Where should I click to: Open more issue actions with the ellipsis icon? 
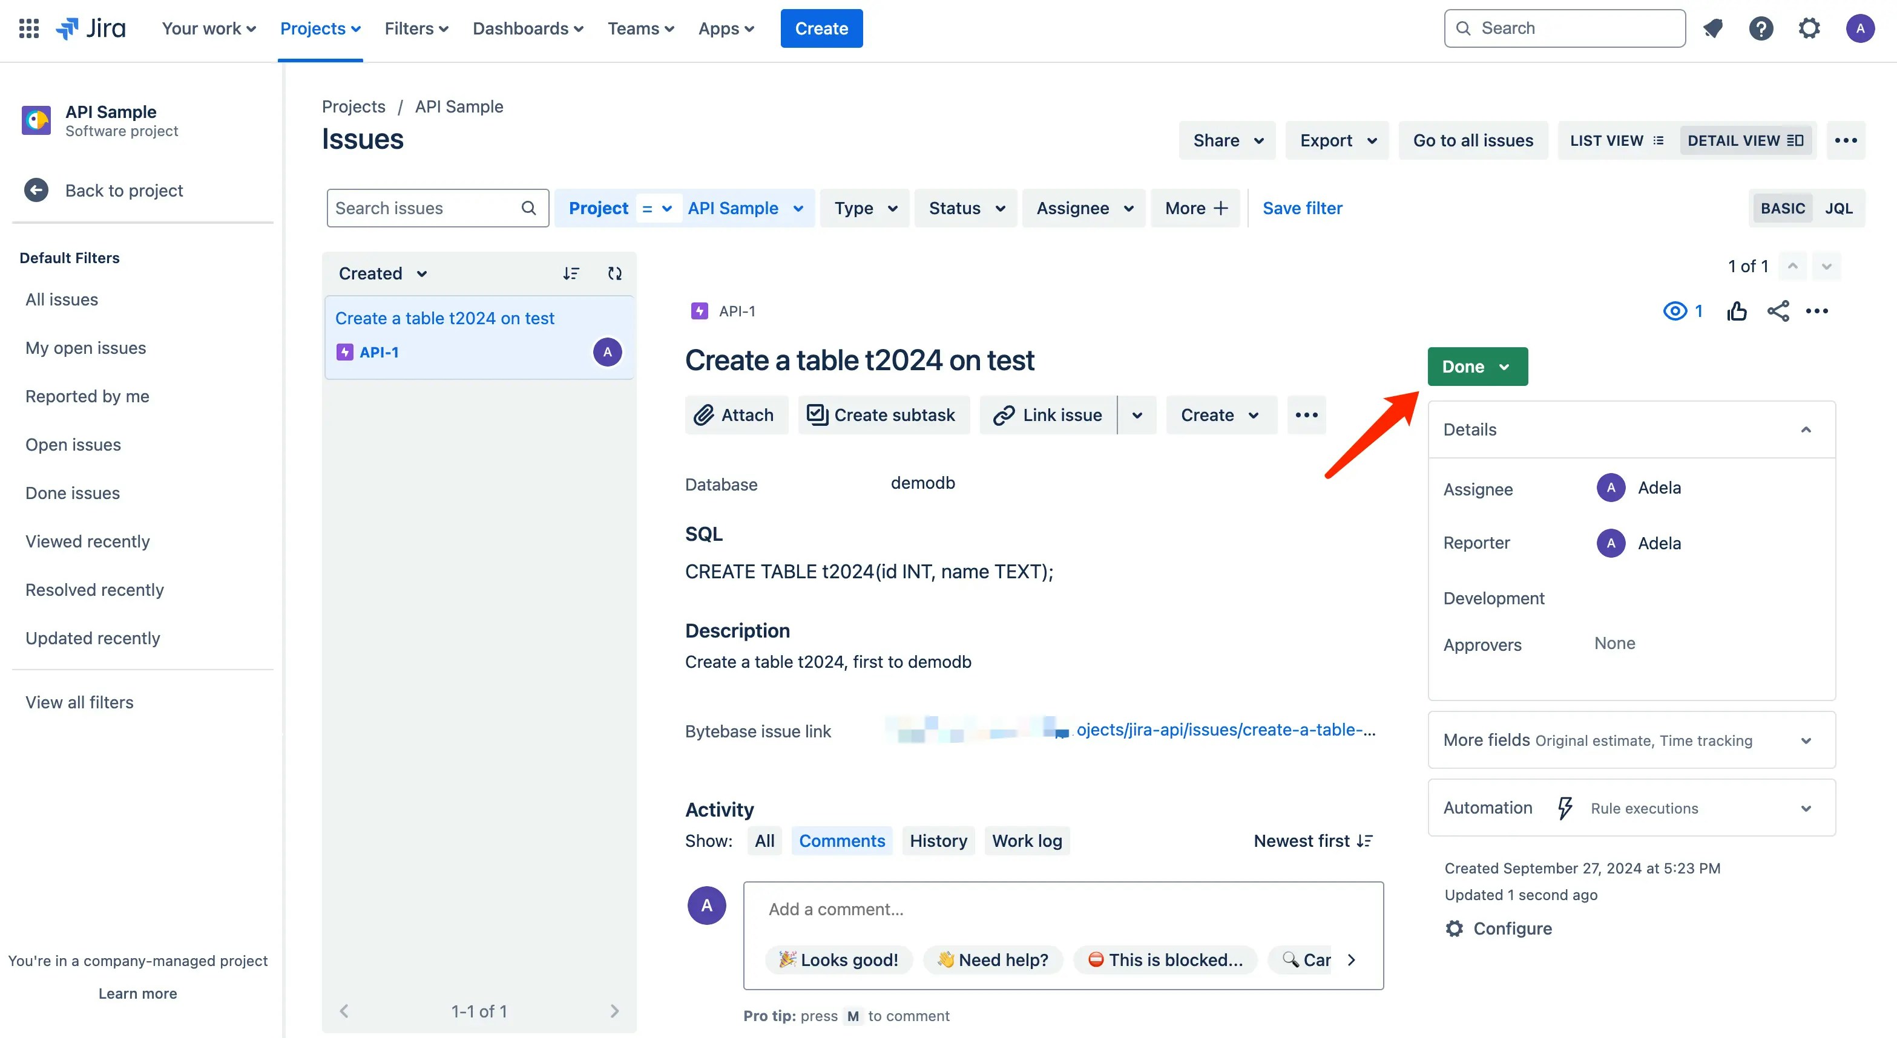click(x=1816, y=311)
